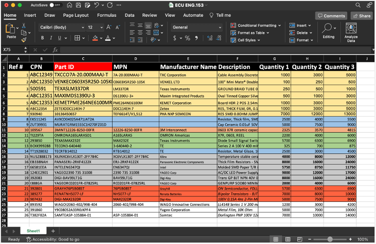
Task: Open the Delete cells dropdown
Action: 301,33
